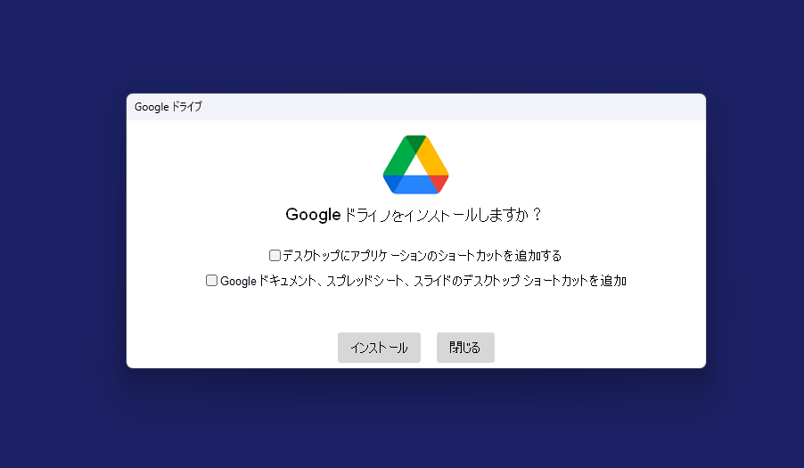Tick the Docs, Sheets, Slides shortcuts checkbox

(211, 280)
